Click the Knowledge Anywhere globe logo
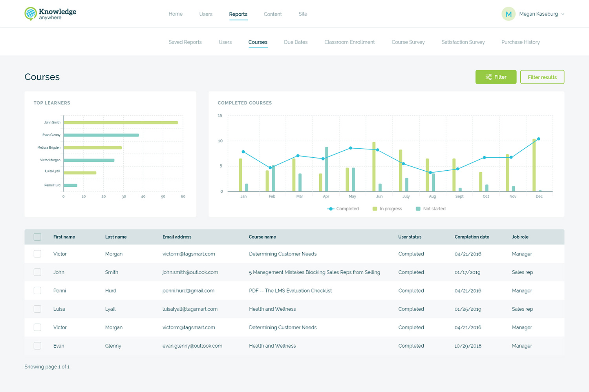The height and width of the screenshot is (392, 589). tap(31, 14)
